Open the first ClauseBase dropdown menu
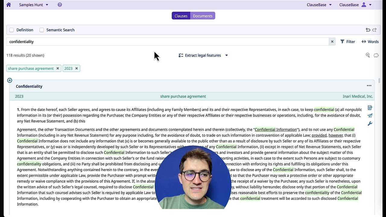 pyautogui.click(x=319, y=5)
